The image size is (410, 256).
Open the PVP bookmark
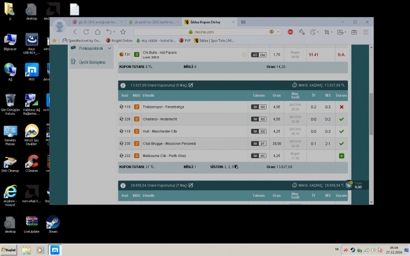[185, 40]
